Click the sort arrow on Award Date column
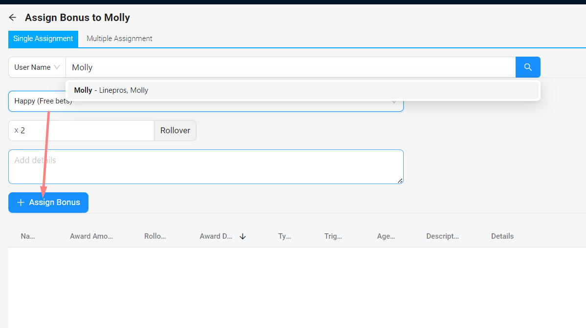This screenshot has height=328, width=586. 242,236
